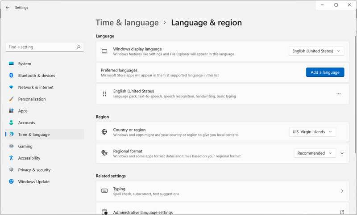Click the Privacy & security shield icon
Image resolution: width=357 pixels, height=215 pixels.
coord(11,170)
